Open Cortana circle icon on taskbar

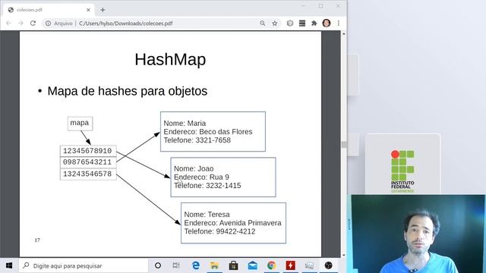click(x=158, y=265)
